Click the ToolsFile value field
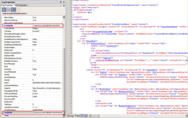This screenshot has height=118, width=188. pos(47,113)
